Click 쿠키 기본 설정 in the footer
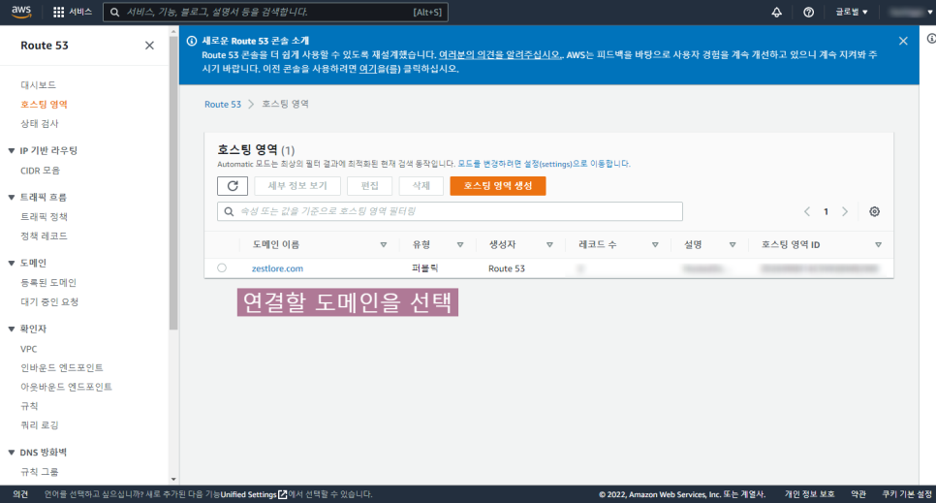Image resolution: width=936 pixels, height=503 pixels. click(907, 494)
